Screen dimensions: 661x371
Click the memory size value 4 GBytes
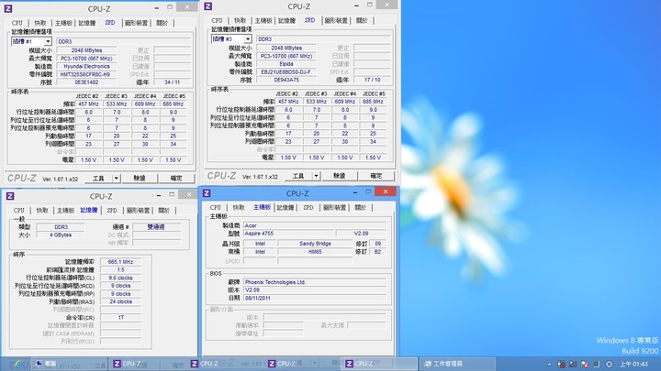click(61, 235)
